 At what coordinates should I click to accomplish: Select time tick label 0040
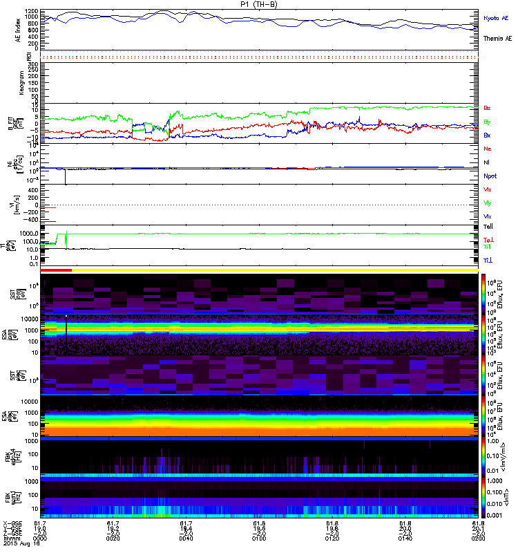tap(186, 538)
